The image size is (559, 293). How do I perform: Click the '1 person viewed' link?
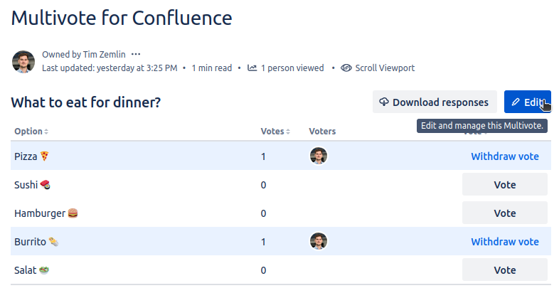(x=292, y=68)
